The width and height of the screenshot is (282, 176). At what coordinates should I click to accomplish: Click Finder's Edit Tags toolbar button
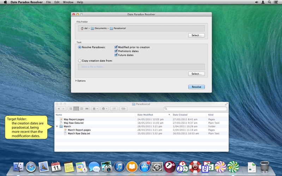(x=123, y=109)
